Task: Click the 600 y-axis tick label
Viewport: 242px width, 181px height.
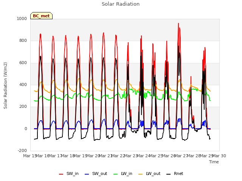Action: [x=23, y=63]
